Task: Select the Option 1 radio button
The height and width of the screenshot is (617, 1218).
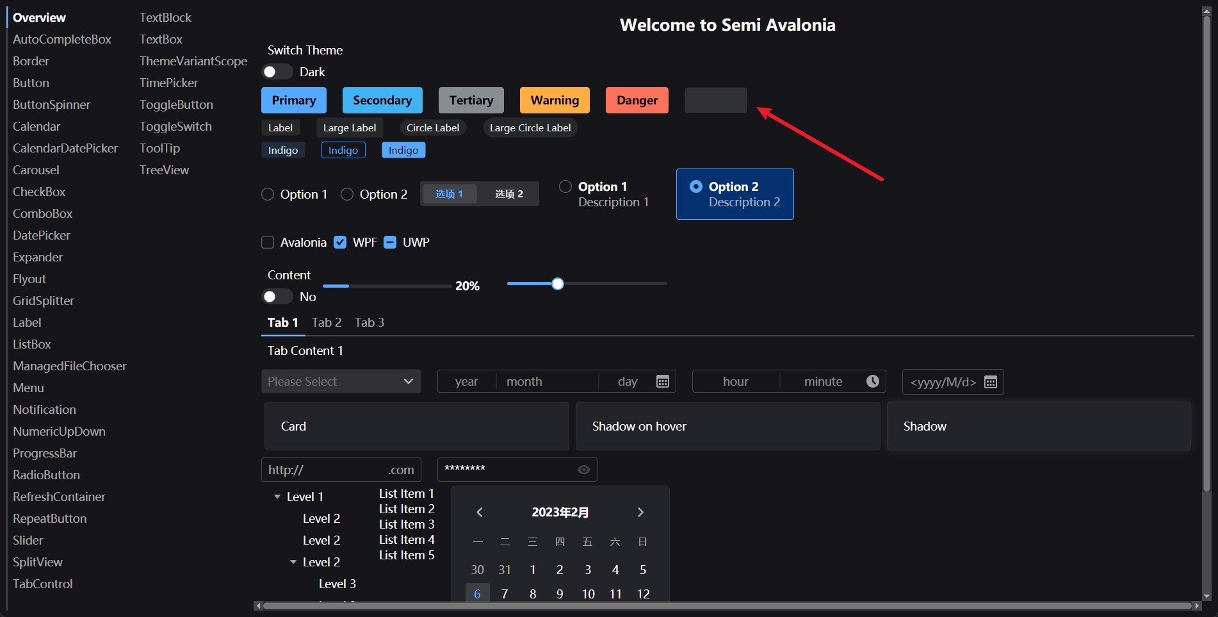Action: (268, 194)
